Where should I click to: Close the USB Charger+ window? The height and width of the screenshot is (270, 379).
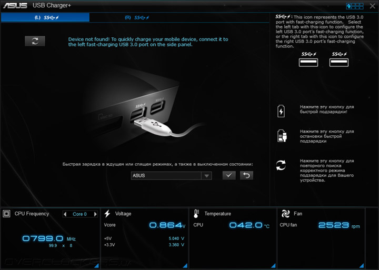(373, 6)
